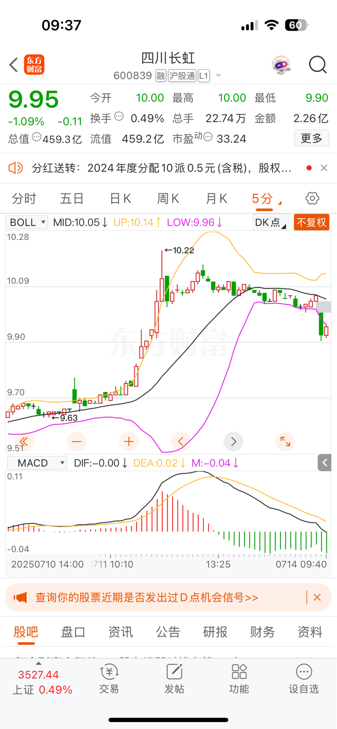Select the 资料 tab

tap(310, 632)
